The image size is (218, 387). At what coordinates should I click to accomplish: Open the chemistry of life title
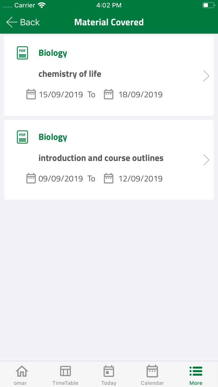tap(70, 74)
